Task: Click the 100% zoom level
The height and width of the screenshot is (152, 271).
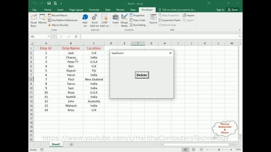Action: coord(238,149)
